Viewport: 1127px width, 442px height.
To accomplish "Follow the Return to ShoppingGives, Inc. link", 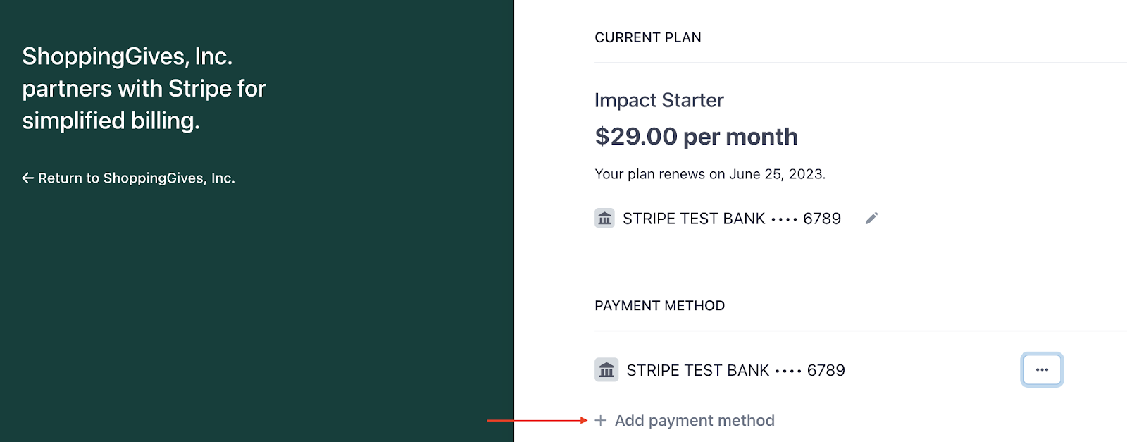I will 128,178.
